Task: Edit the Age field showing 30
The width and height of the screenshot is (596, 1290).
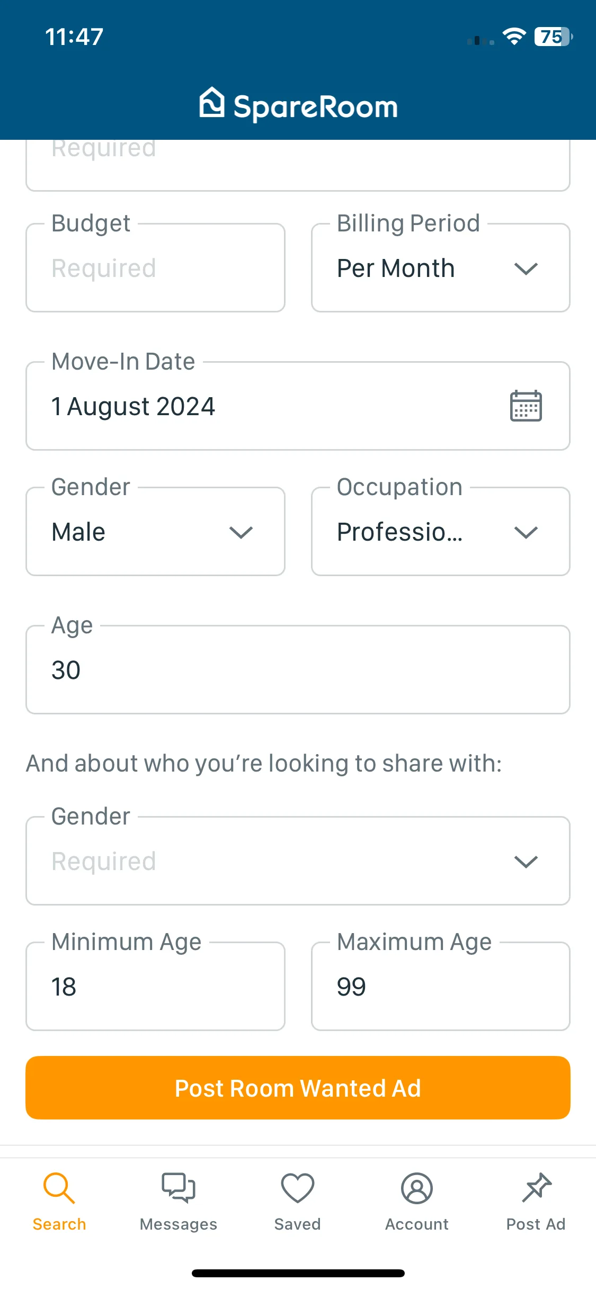Action: 298,670
